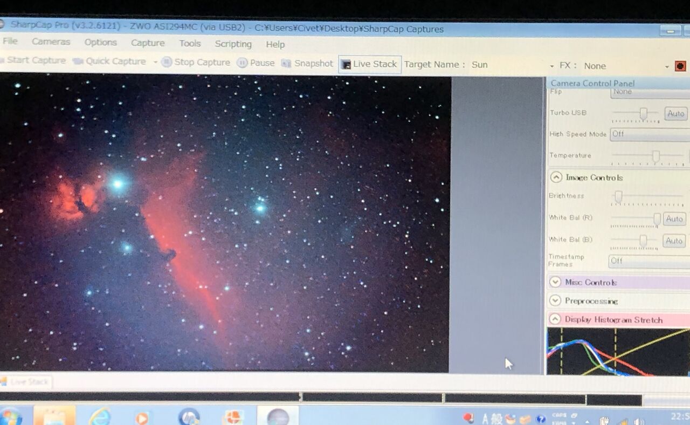Open the Help menu
Image resolution: width=690 pixels, height=425 pixels.
point(275,44)
